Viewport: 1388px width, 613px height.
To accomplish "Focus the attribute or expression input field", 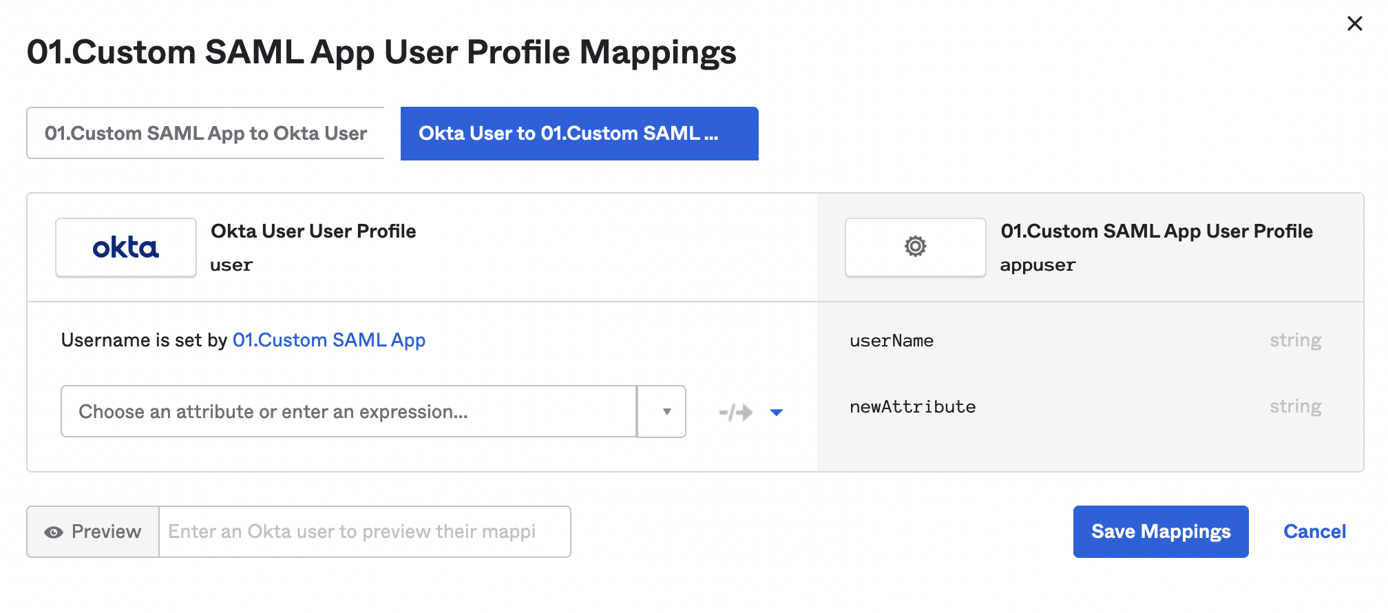I will (x=348, y=412).
